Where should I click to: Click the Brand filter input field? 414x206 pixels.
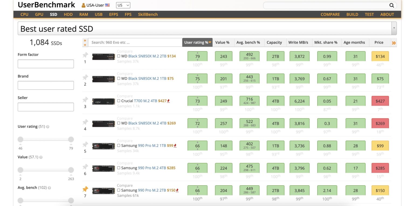click(x=46, y=85)
